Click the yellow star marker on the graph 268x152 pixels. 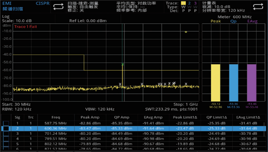(x=186, y=32)
